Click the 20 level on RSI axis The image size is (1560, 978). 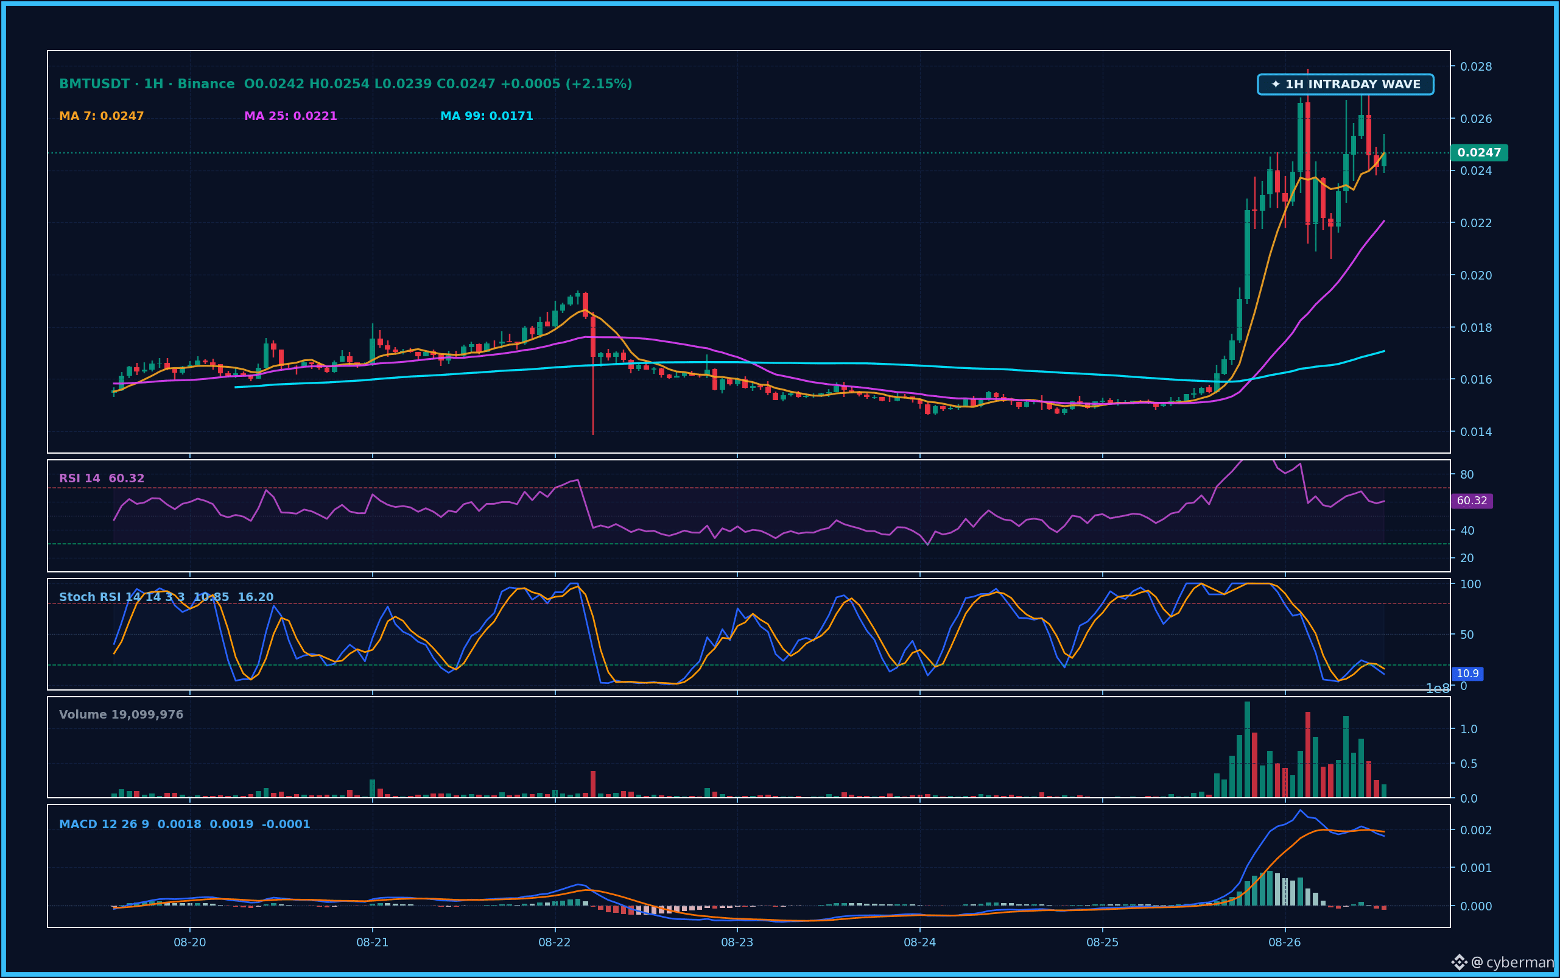click(1467, 558)
